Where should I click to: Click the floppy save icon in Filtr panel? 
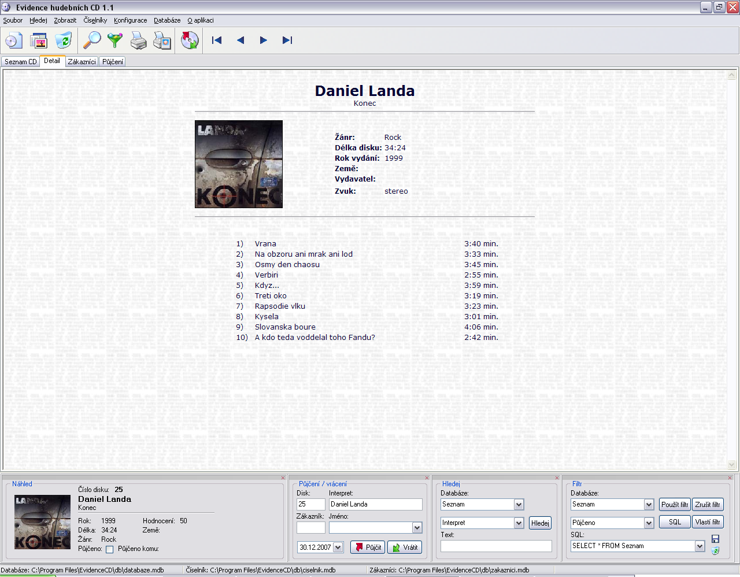715,539
